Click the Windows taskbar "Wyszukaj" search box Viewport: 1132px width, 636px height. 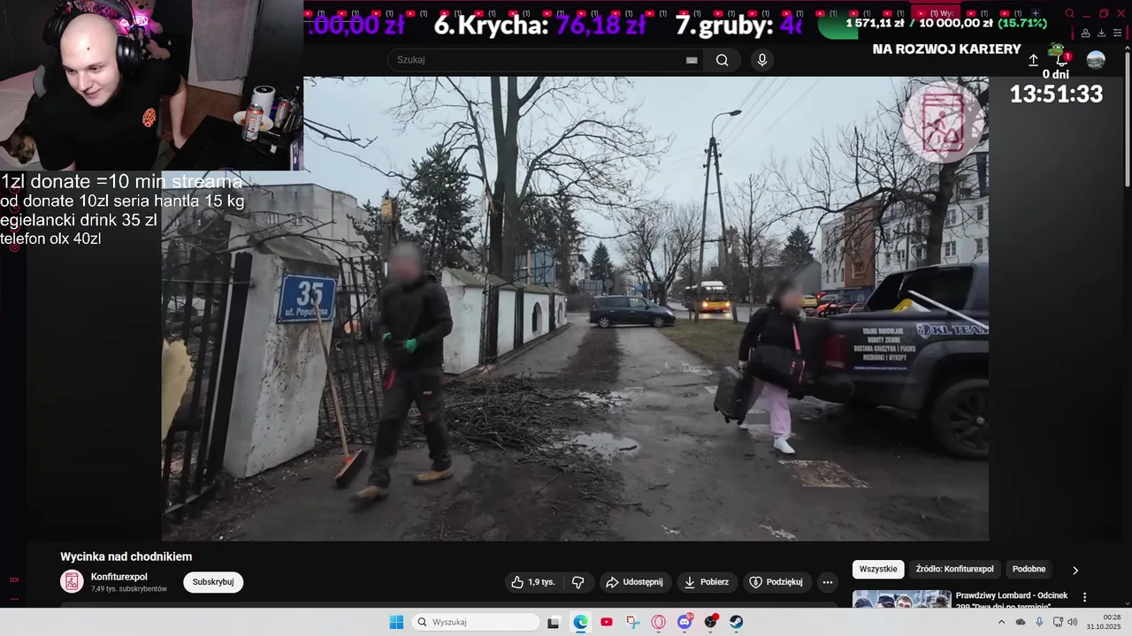click(476, 622)
